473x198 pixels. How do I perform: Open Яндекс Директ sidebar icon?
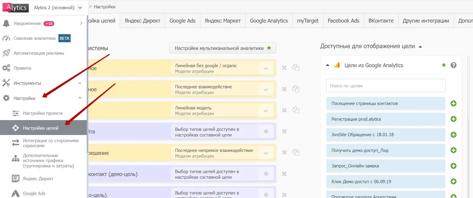coord(16,179)
